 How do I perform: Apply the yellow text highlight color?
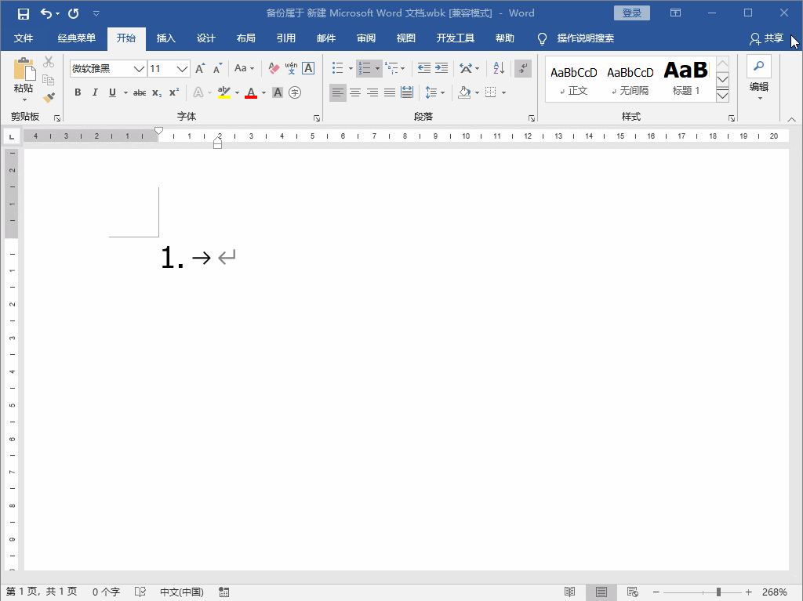(x=224, y=92)
